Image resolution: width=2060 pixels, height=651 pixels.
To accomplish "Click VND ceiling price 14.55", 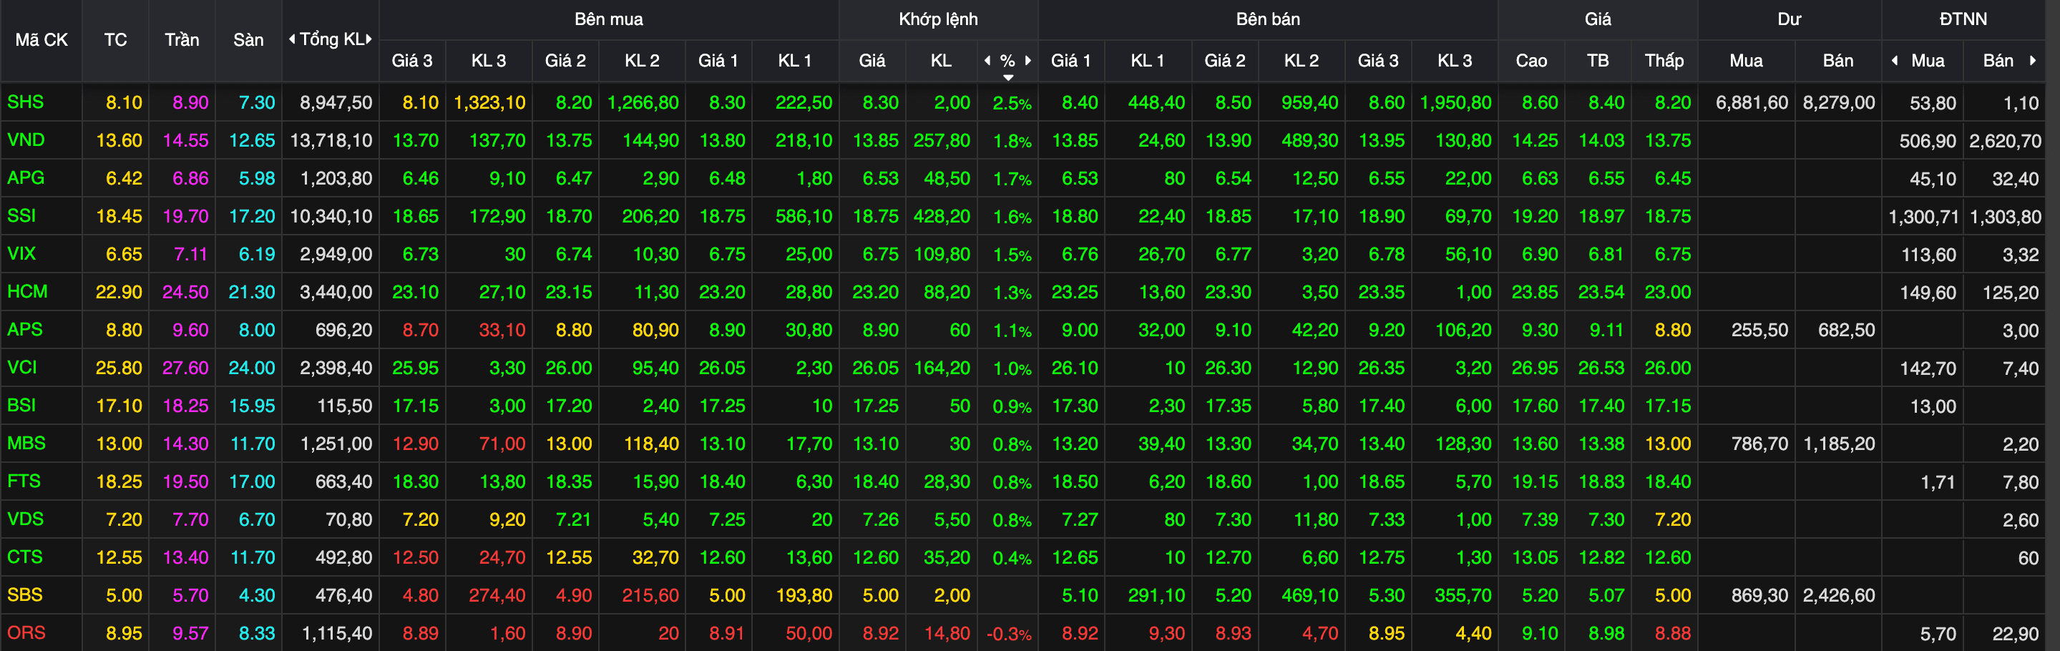I will (x=185, y=140).
